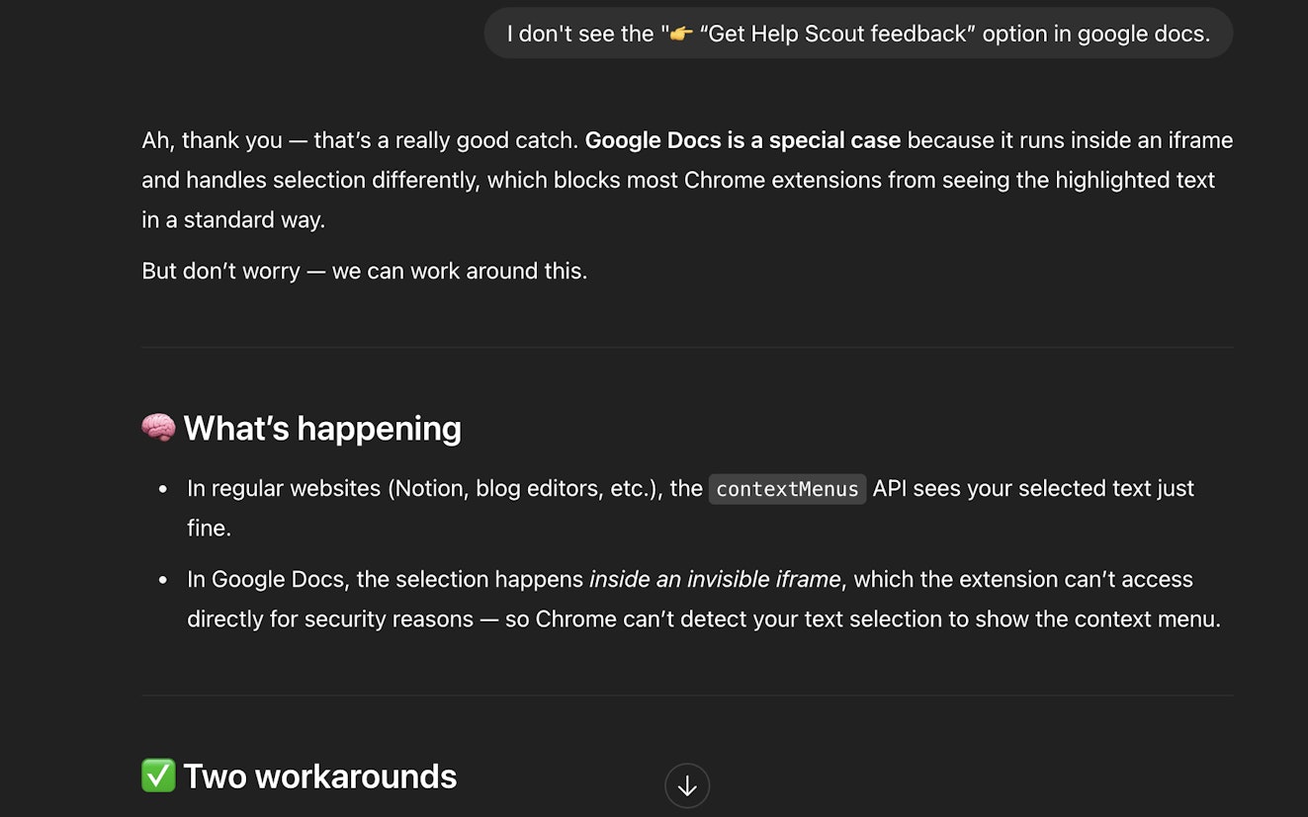Screen dimensions: 1308x817
Task: Click the bullet starting "In regular websites"
Action: click(x=690, y=508)
